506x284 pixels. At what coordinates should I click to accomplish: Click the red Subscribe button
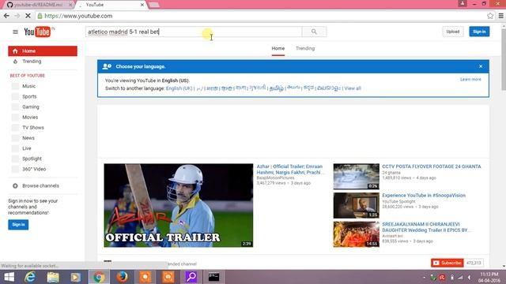(x=447, y=263)
